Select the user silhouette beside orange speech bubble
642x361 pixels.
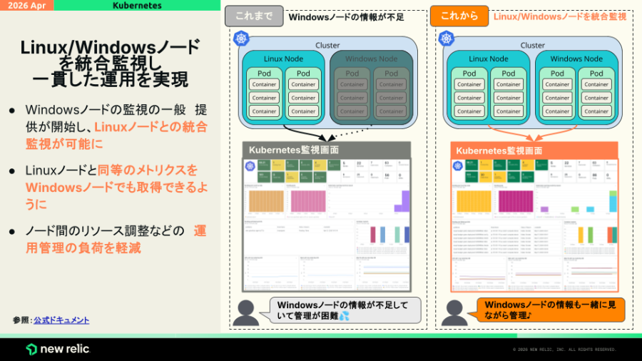[454, 313]
